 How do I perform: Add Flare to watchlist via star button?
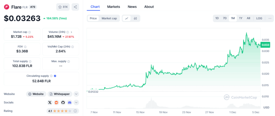63,7
